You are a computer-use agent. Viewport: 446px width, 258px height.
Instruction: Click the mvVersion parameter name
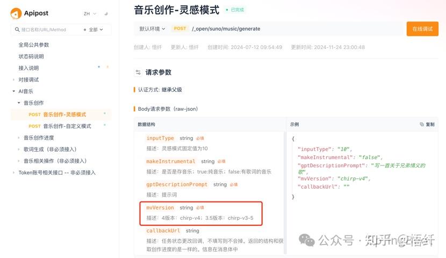160,207
